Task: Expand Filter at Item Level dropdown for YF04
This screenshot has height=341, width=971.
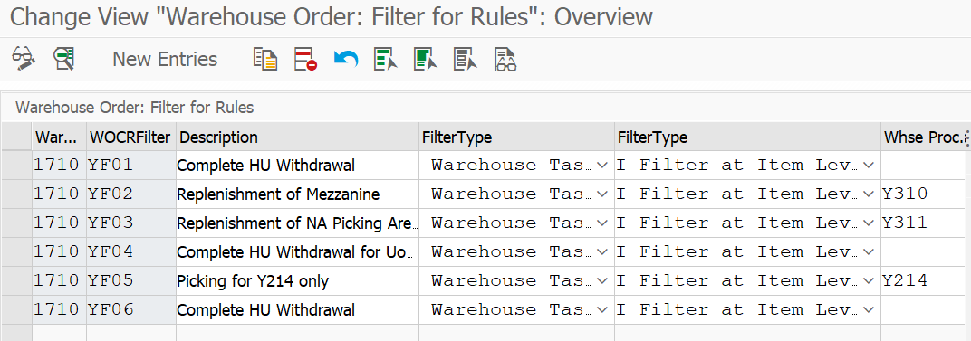Action: (869, 251)
